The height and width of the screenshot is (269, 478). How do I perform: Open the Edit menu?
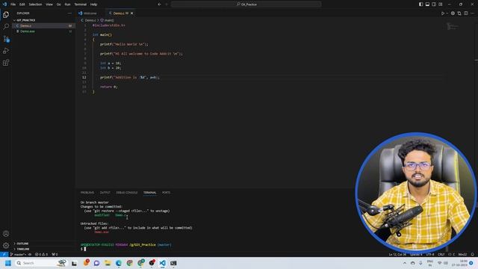click(22, 4)
